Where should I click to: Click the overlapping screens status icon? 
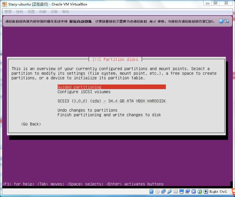[187, 191]
